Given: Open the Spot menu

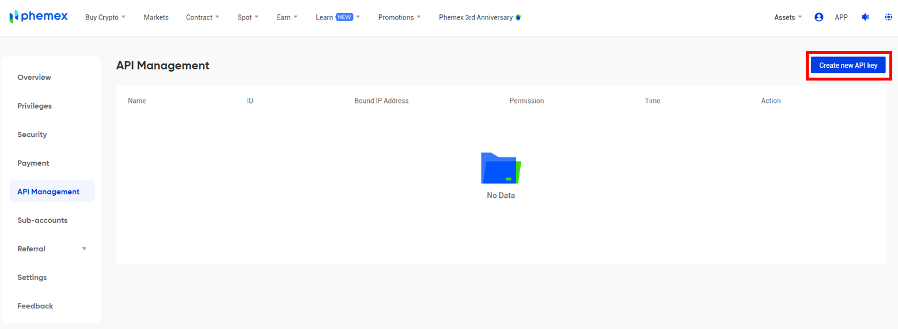Looking at the screenshot, I should [248, 17].
